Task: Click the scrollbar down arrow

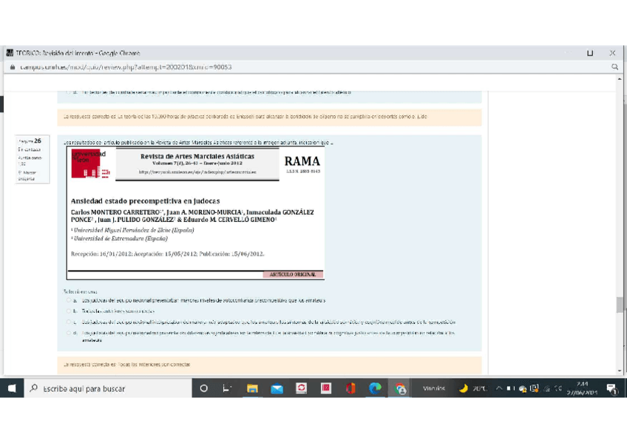Action: click(x=620, y=371)
